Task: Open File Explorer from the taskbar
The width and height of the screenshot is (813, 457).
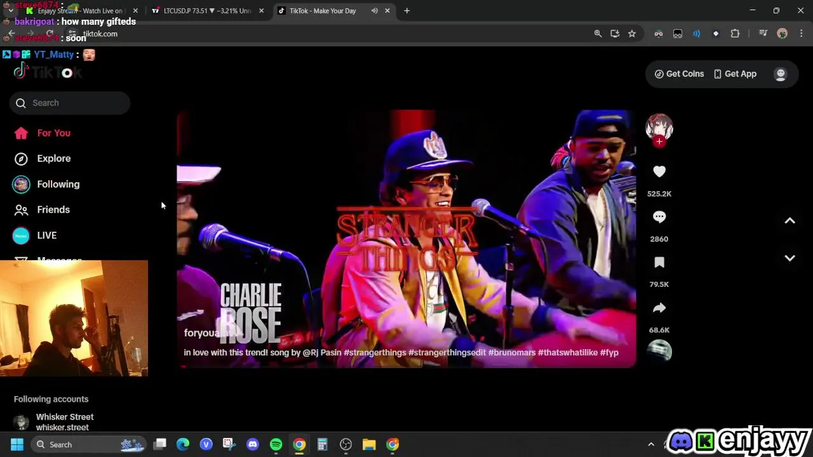Action: 369,444
